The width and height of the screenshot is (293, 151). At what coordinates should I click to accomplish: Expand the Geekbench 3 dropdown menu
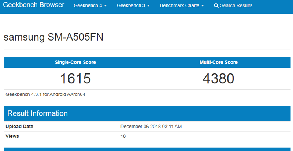[x=133, y=5]
